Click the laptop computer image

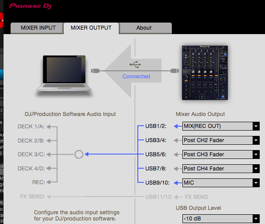coord(64,73)
